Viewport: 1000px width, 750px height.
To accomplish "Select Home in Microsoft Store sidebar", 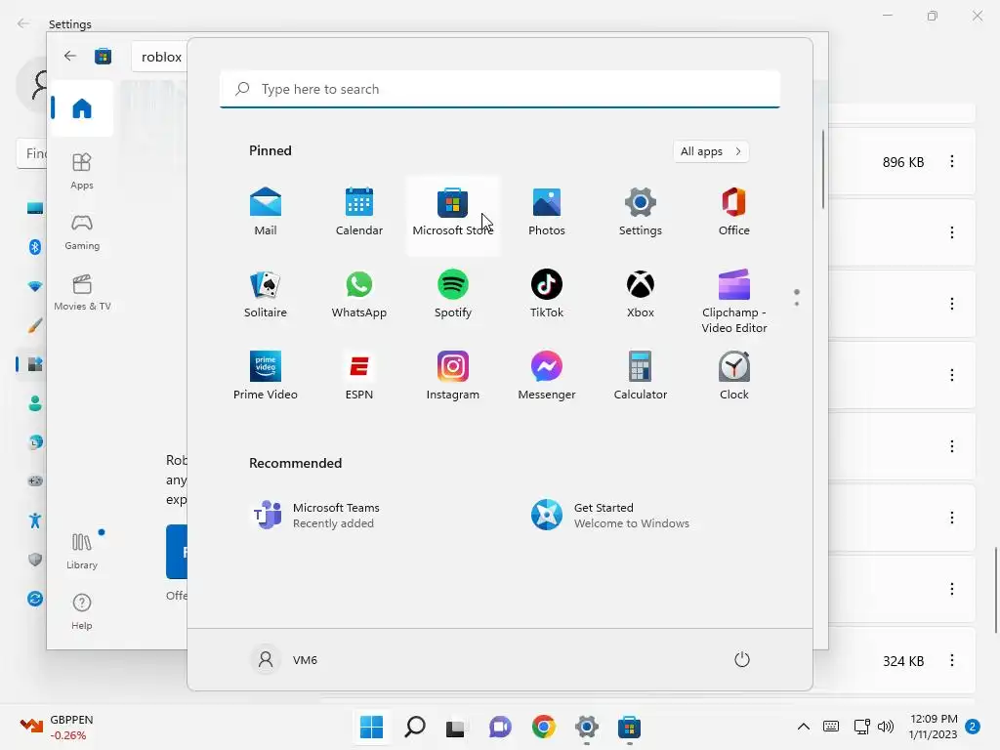I will [82, 108].
